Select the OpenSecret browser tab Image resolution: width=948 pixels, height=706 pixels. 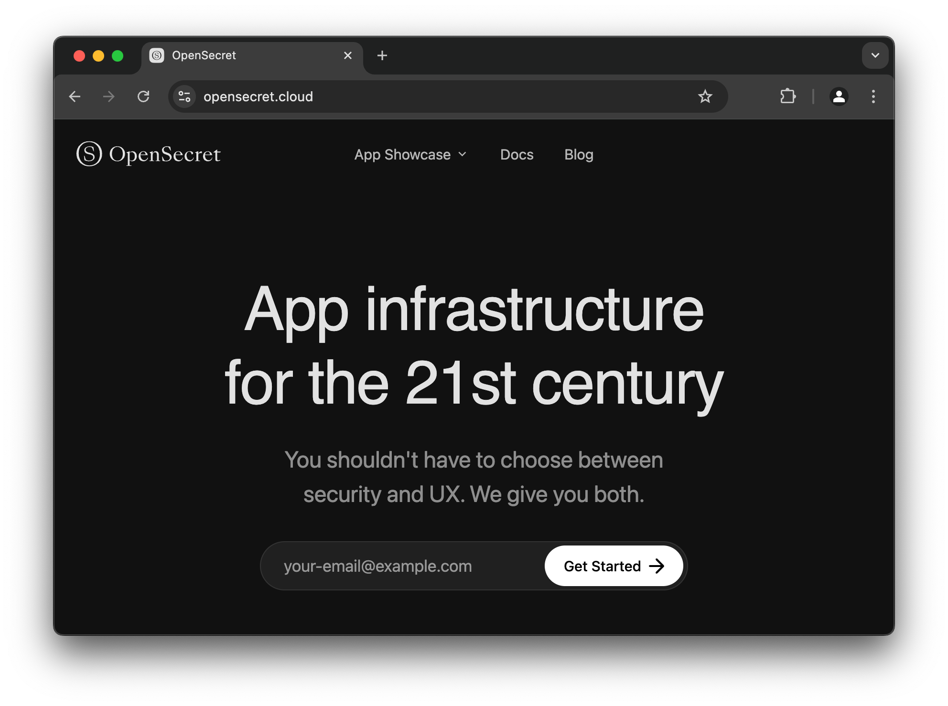[239, 55]
